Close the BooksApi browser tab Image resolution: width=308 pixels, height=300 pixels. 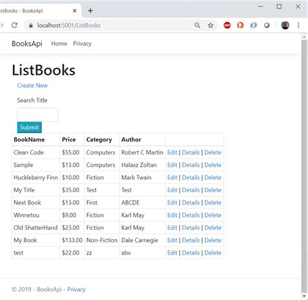click(75, 10)
